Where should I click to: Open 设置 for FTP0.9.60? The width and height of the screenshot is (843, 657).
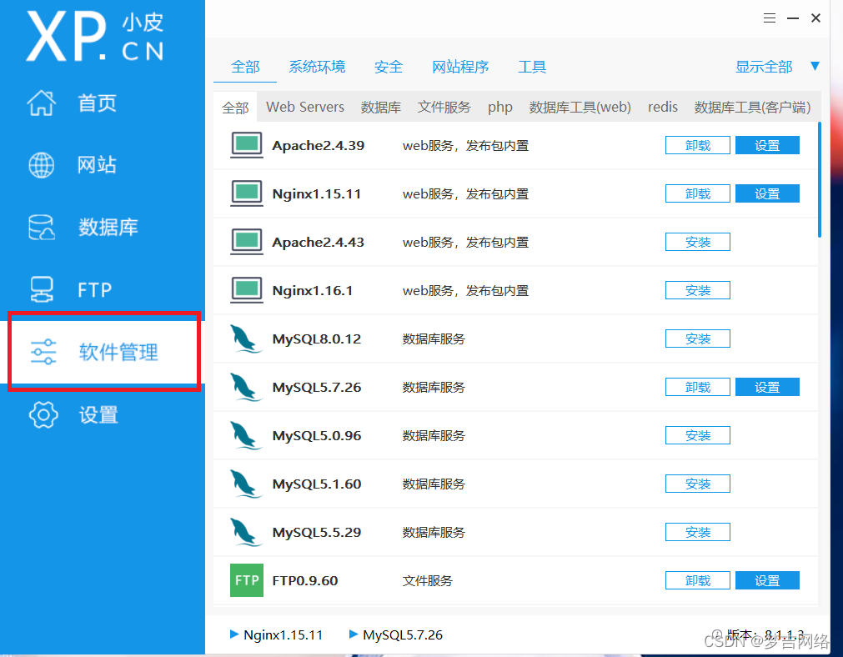point(767,580)
